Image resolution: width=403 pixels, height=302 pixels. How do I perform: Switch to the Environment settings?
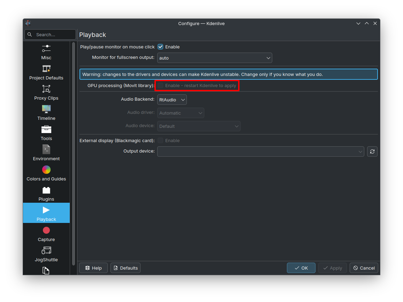46,153
